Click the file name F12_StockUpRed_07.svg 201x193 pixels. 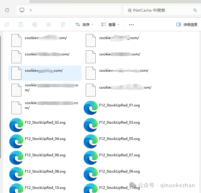pyautogui.click(x=119, y=155)
